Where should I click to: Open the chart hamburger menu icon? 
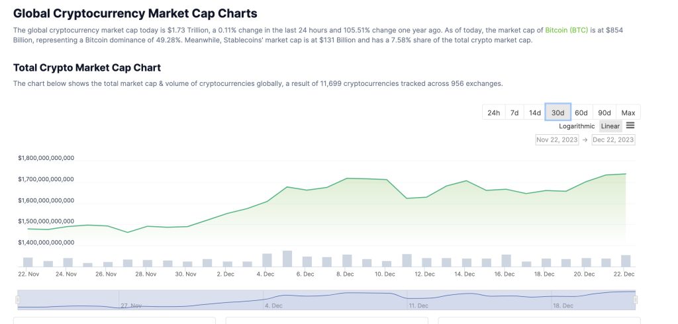(630, 126)
